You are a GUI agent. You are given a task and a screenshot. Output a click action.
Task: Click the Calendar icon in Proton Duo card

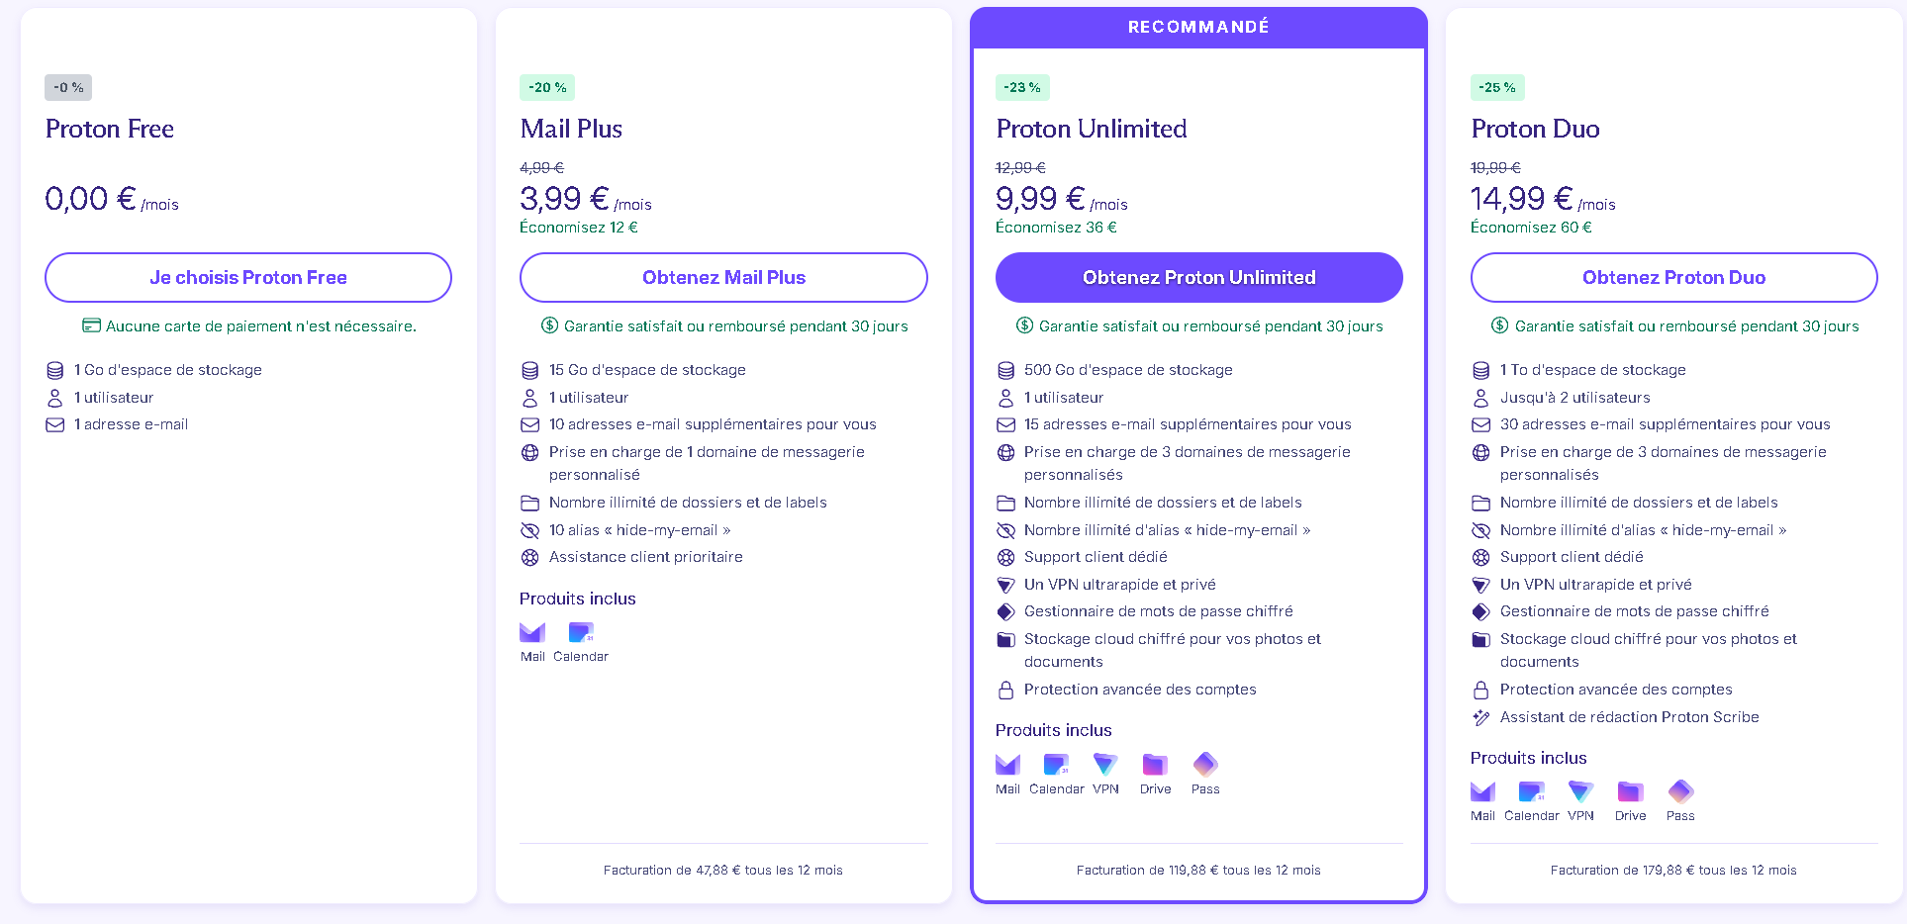(1531, 791)
